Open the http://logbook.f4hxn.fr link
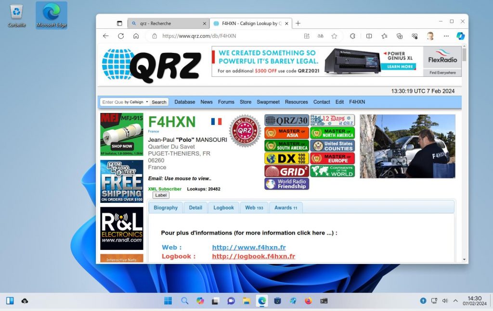 pos(253,256)
